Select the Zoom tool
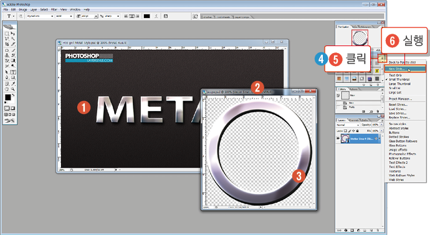This screenshot has width=430, height=235. coord(13,89)
